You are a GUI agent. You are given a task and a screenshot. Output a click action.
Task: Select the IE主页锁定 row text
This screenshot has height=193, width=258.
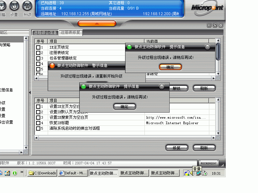(59, 47)
